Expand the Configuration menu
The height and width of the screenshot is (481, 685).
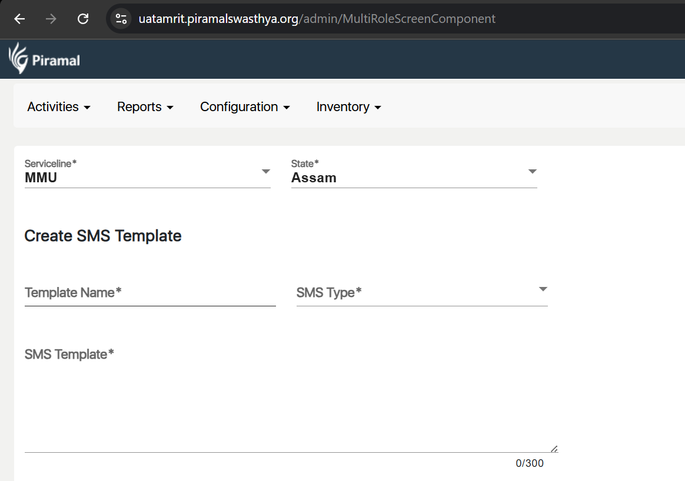pyautogui.click(x=245, y=107)
